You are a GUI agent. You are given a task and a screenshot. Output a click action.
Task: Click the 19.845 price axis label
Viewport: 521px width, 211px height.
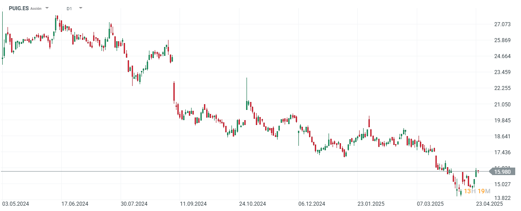click(x=503, y=121)
